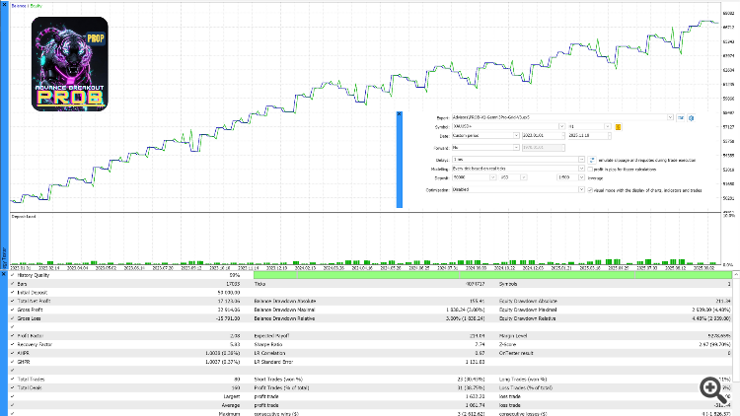Expand the Expert dropdown
This screenshot has height=416, width=740.
point(670,117)
